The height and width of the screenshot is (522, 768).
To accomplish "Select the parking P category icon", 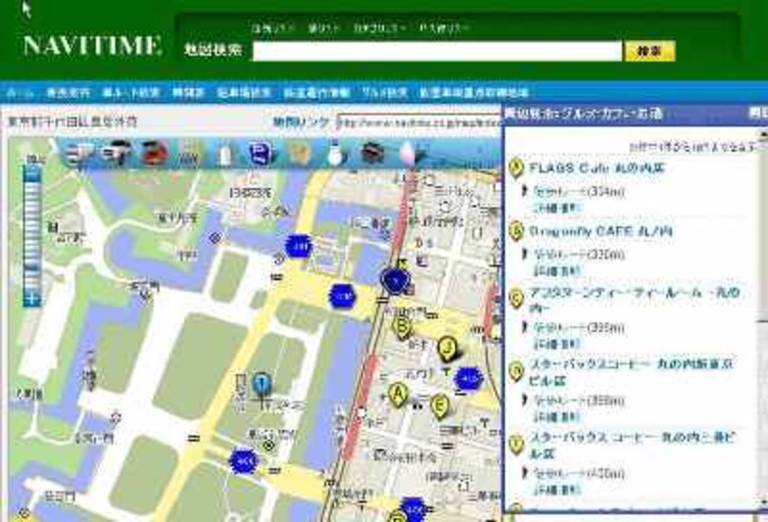I will [261, 154].
